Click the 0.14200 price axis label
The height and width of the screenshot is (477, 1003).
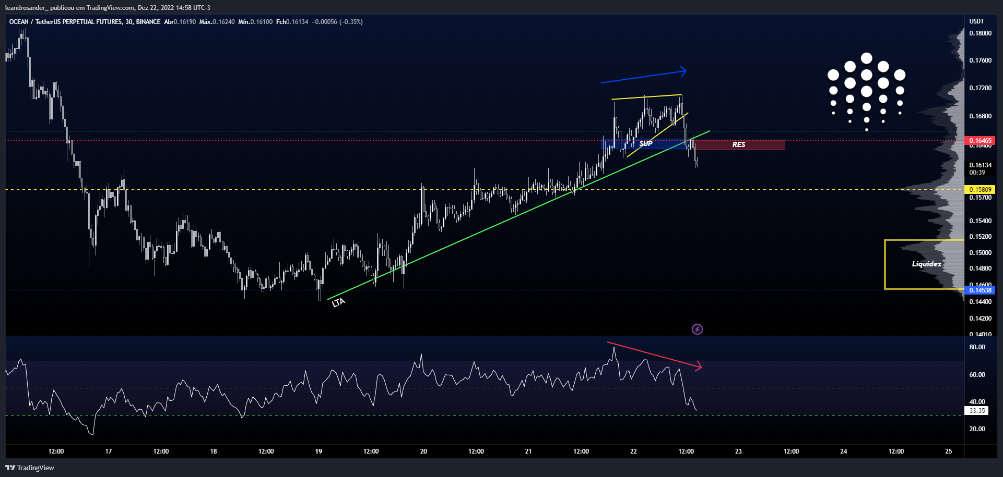click(980, 319)
